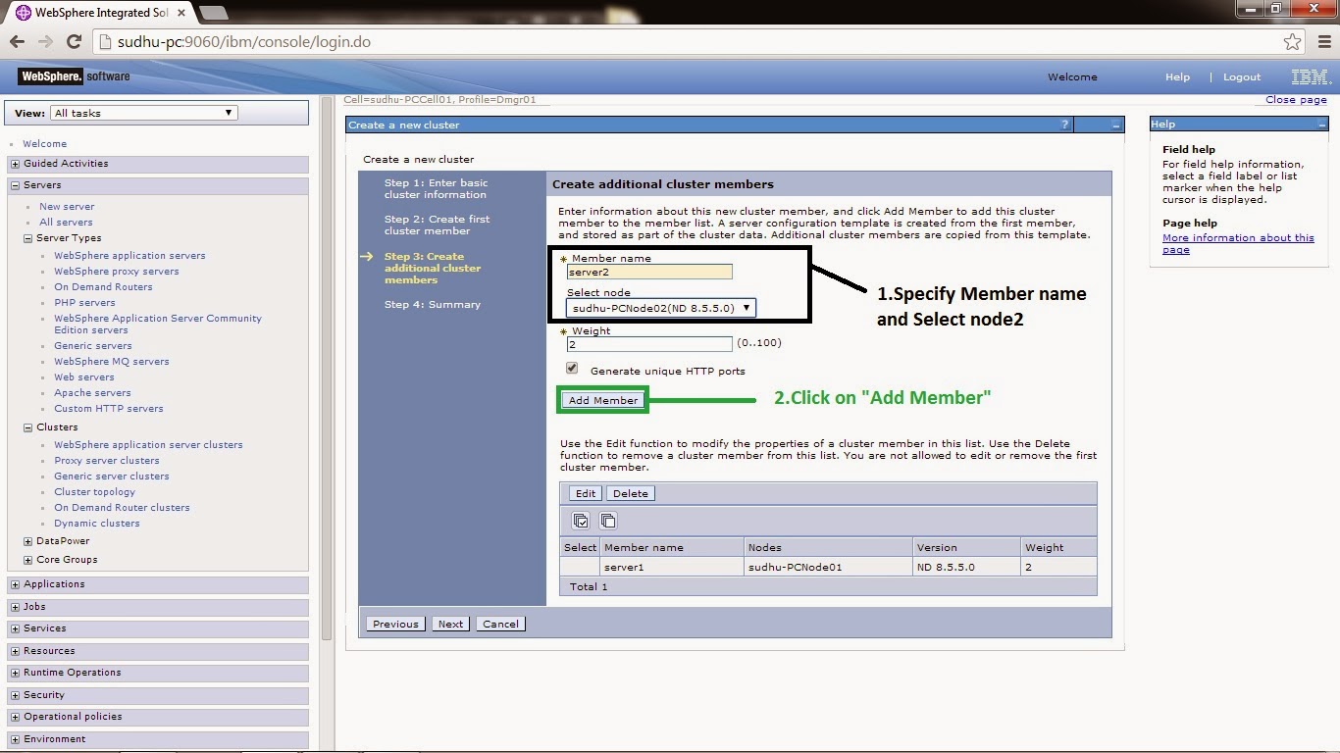Open More information about this page link
Viewport: 1340px width, 753px height.
coord(1238,243)
